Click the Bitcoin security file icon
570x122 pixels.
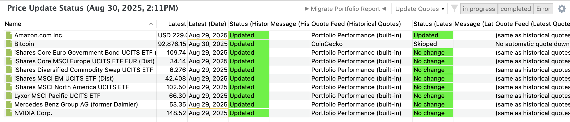point(9,44)
